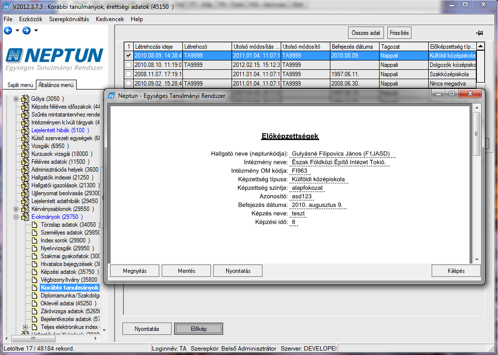
Task: Click the Féléves adatok folder icon
Action: [x=25, y=162]
